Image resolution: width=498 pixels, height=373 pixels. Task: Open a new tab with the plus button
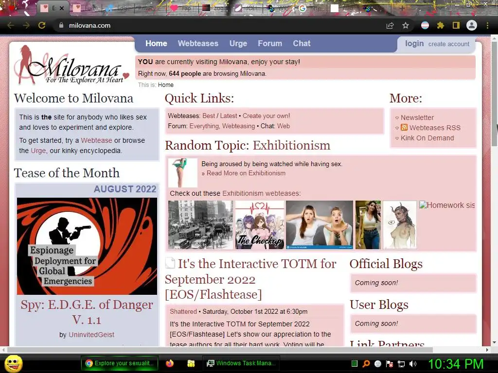point(402,8)
